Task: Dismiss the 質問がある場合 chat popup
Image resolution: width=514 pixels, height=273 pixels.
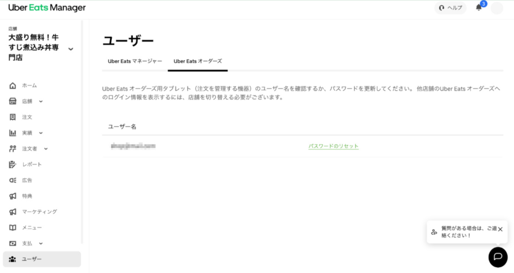Action: (500, 229)
